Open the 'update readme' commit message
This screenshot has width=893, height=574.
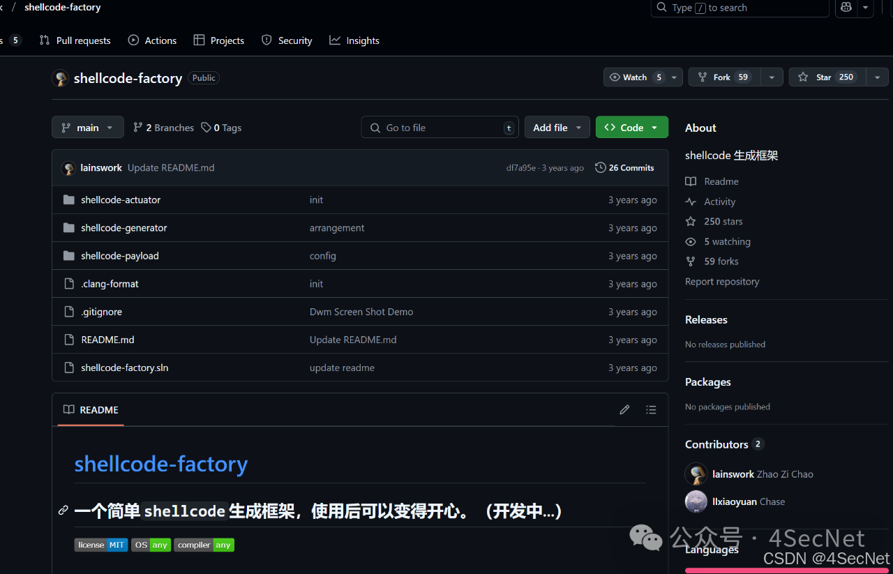342,368
